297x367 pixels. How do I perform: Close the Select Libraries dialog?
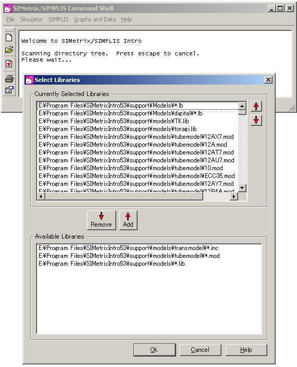(268, 80)
